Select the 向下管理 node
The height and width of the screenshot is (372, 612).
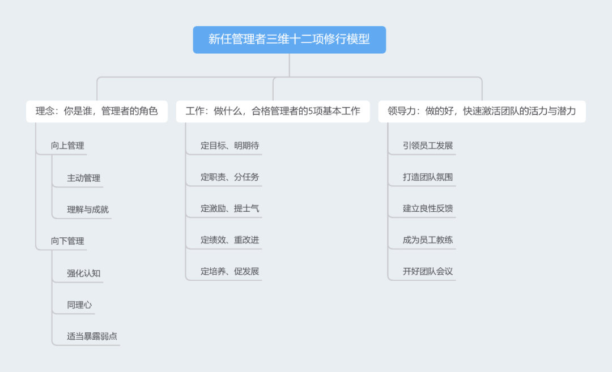(67, 241)
